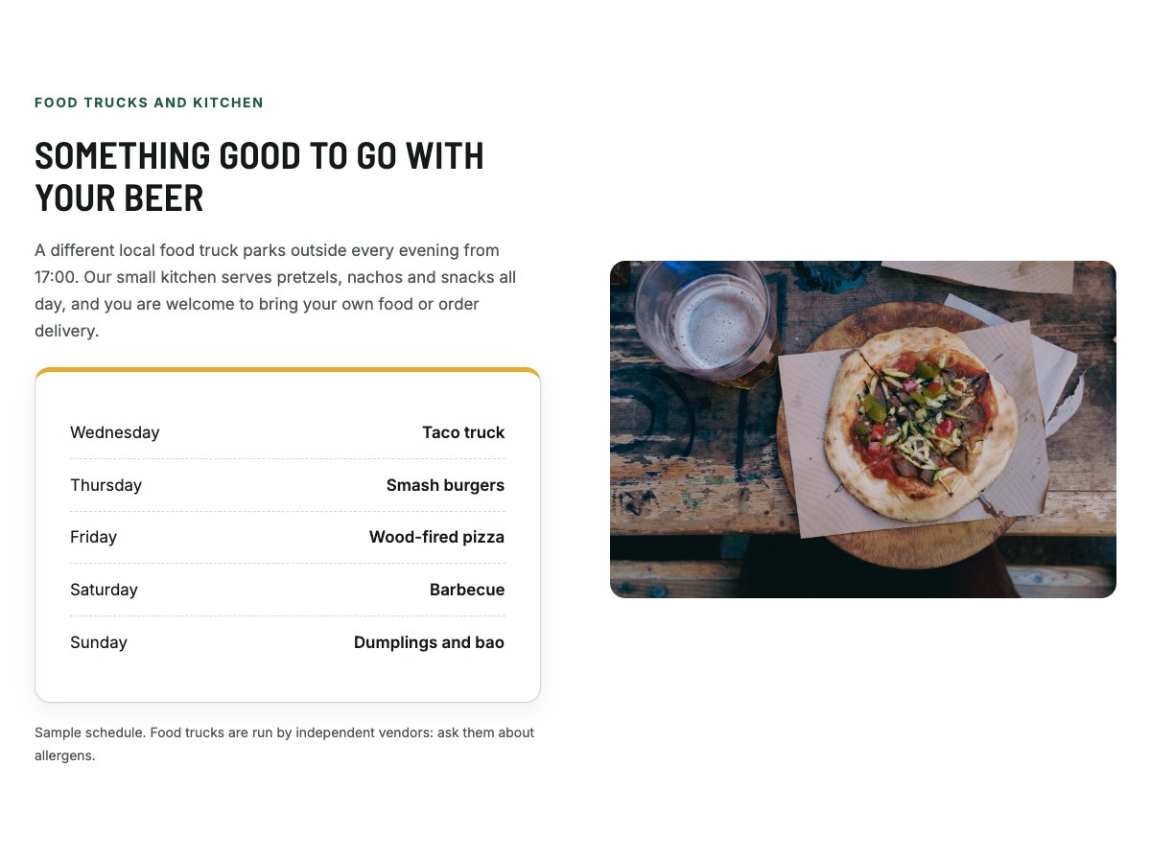Select the Friday day label

(x=93, y=537)
